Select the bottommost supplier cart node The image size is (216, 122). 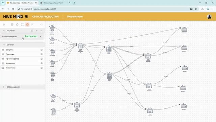[x=53, y=111]
